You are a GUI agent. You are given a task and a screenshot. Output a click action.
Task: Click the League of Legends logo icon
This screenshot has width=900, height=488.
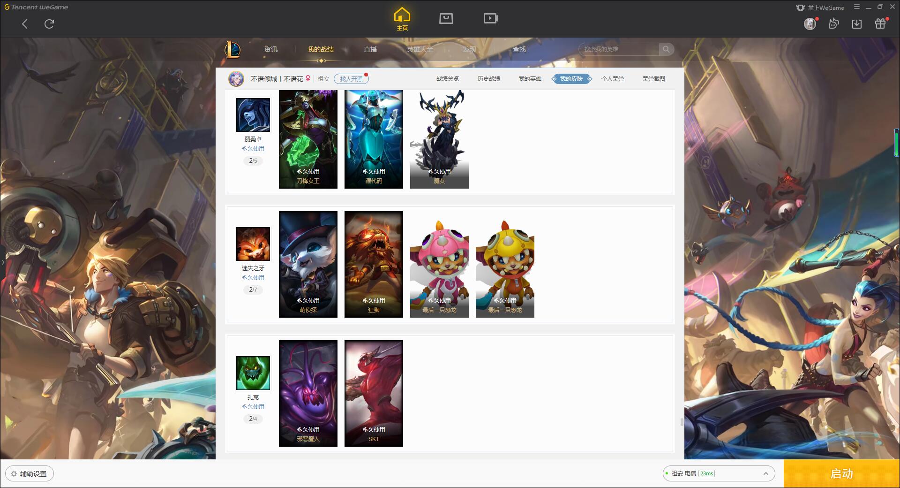pyautogui.click(x=232, y=49)
